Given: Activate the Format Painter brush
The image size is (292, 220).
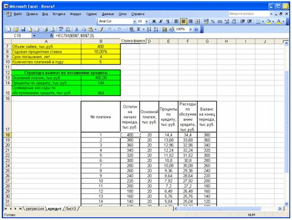Looking at the screenshot, I should click(101, 30).
